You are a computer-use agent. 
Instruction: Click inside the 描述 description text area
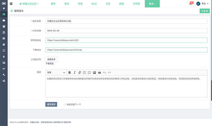coord(126,86)
